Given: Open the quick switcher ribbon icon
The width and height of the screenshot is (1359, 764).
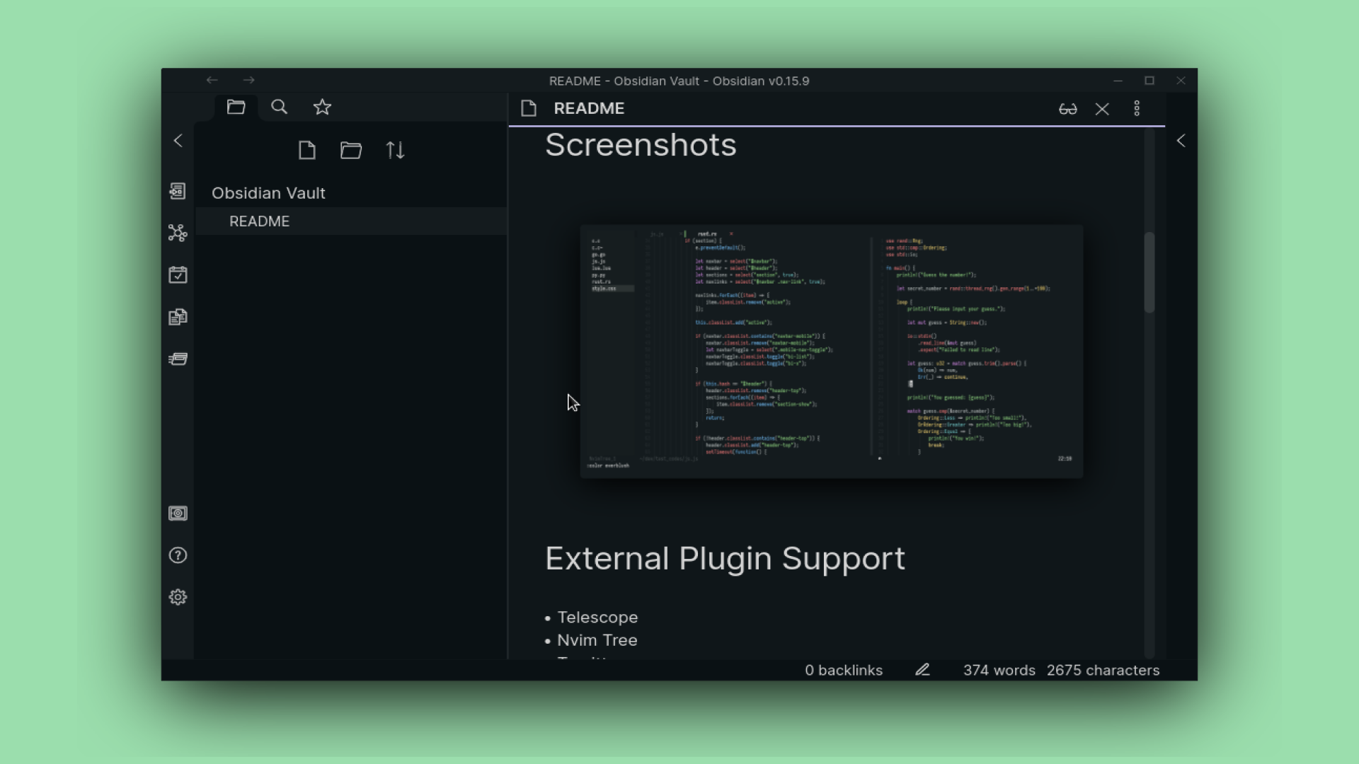Looking at the screenshot, I should click(x=178, y=191).
